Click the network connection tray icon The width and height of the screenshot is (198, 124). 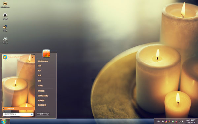point(179,121)
